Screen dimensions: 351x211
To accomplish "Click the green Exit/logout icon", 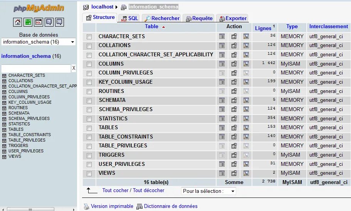I will 28,22.
